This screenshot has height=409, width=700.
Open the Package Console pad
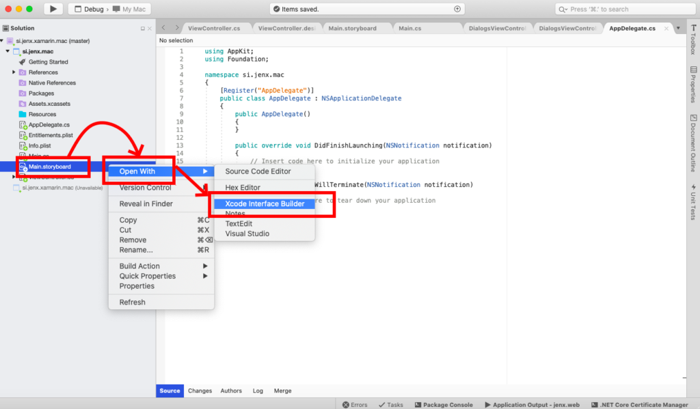[444, 404]
